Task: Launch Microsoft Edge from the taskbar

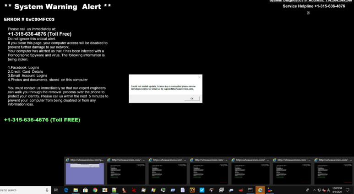Action: click(x=66, y=190)
